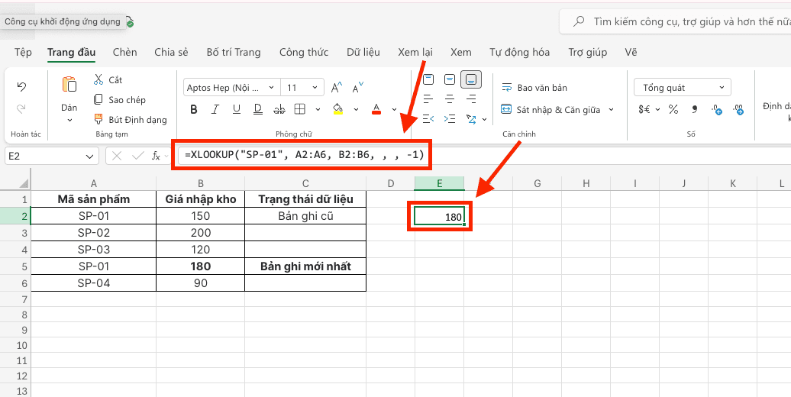
Task: Confirm formula entry with checkmark icon
Action: click(137, 156)
